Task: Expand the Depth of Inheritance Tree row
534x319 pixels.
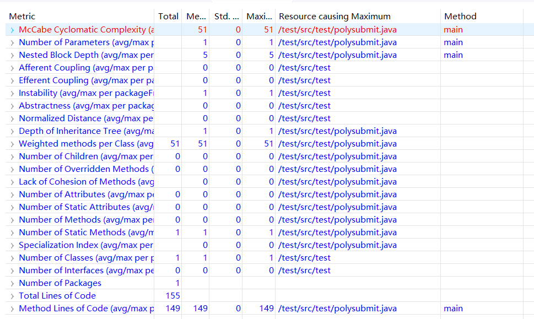Action: click(12, 132)
